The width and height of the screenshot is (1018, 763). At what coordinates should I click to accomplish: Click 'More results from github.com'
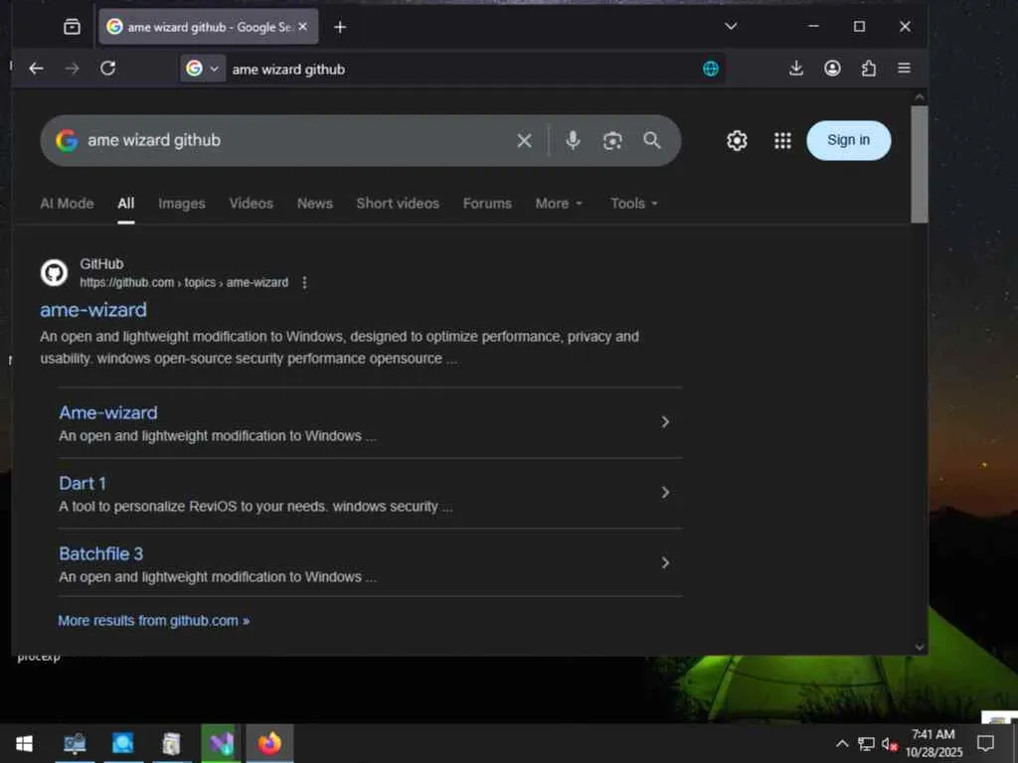(154, 620)
